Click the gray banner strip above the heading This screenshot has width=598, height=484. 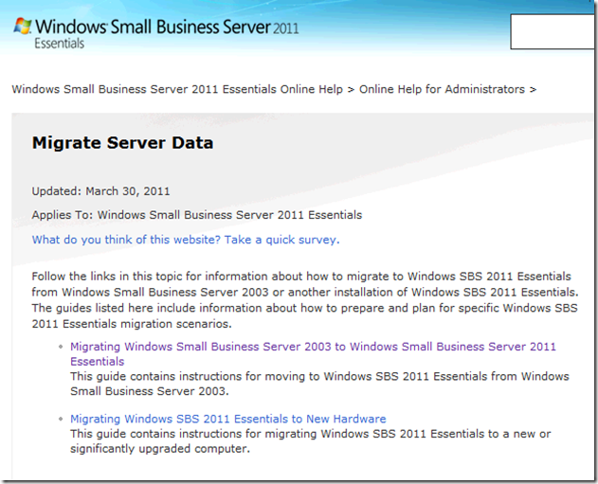[303, 119]
